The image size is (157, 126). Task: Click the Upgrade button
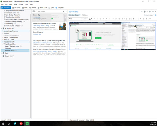pyautogui.click(x=60, y=8)
